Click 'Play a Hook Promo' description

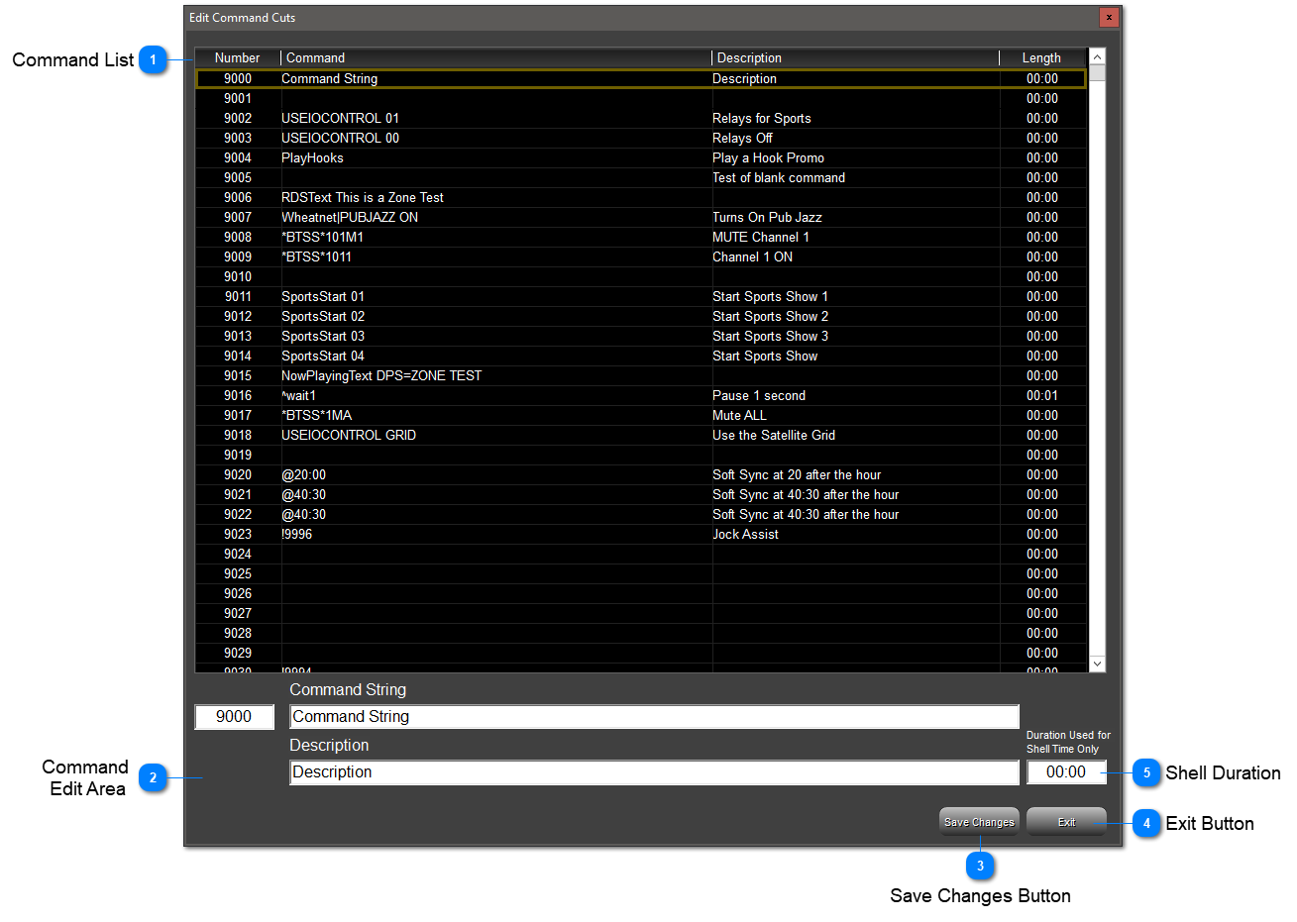click(768, 158)
